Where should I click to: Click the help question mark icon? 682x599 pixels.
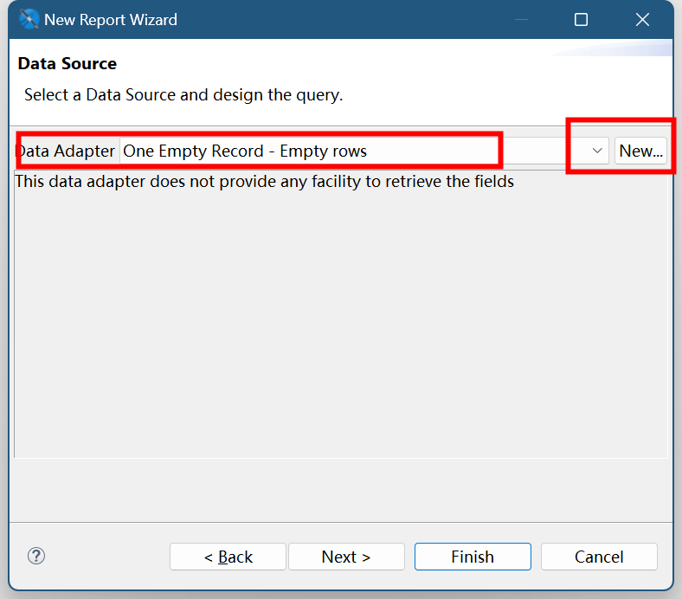coord(36,557)
